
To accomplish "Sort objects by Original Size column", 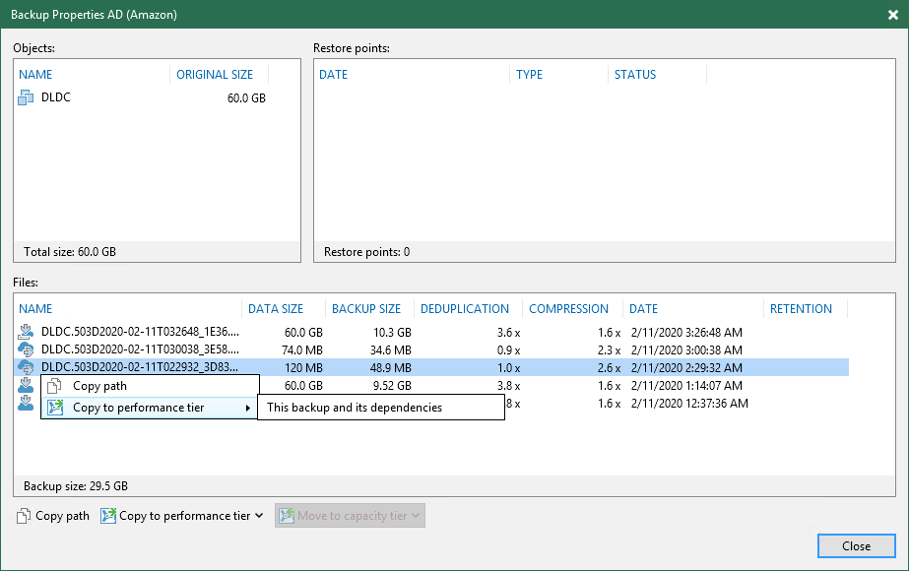I will (x=215, y=75).
